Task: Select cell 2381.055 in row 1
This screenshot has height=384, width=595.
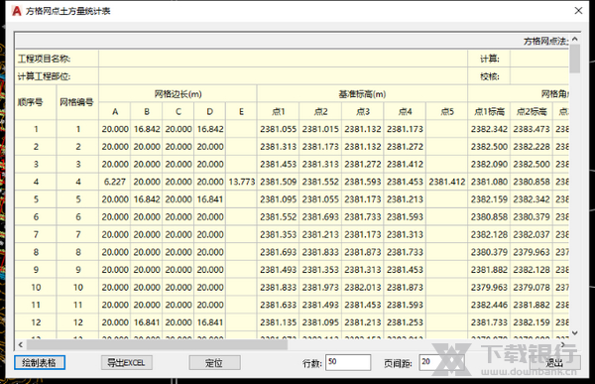Action: coord(278,129)
